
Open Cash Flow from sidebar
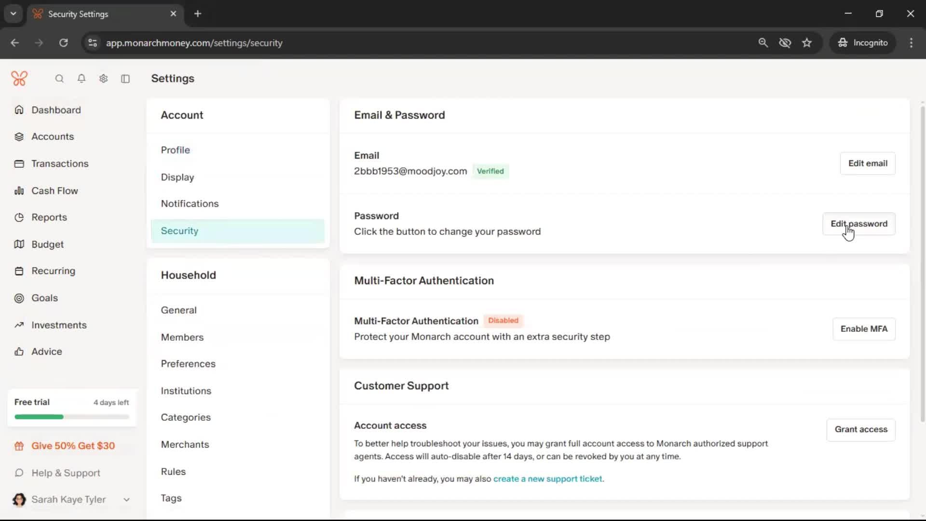pos(54,191)
